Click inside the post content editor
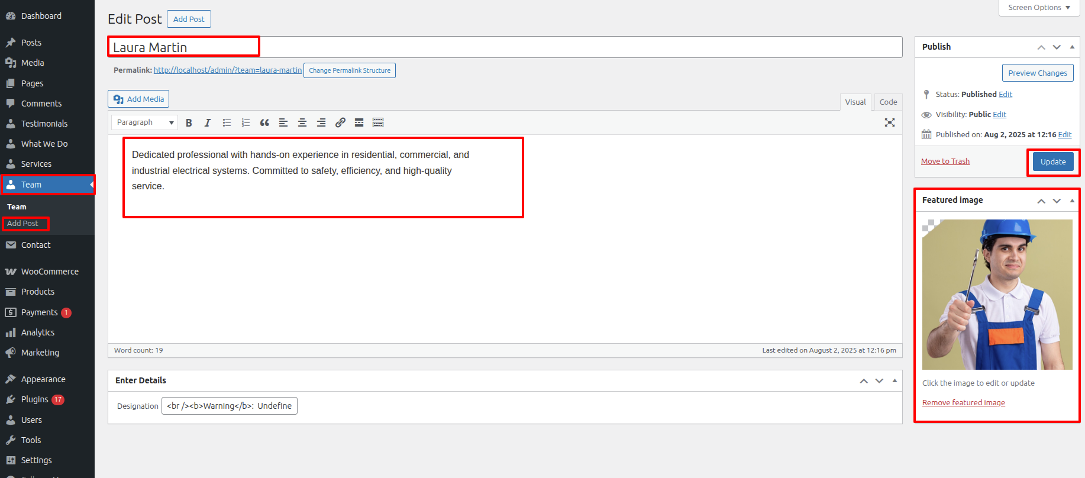1085x478 pixels. 505,239
